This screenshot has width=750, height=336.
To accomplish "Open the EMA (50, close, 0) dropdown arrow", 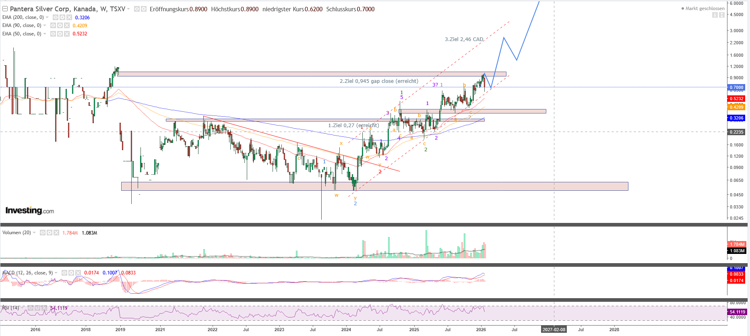I will pyautogui.click(x=45, y=34).
